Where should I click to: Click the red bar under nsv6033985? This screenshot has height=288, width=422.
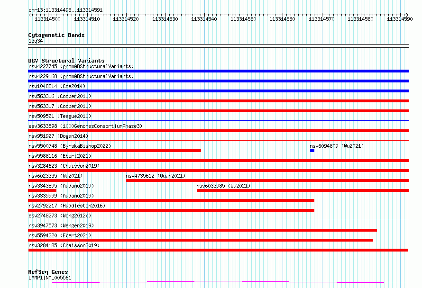(x=303, y=190)
